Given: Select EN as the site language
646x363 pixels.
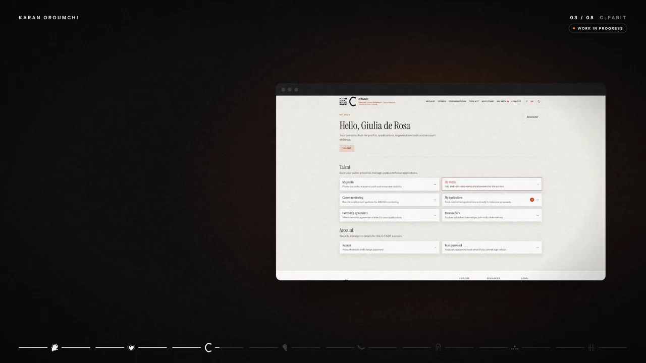Looking at the screenshot, I should click(532, 101).
